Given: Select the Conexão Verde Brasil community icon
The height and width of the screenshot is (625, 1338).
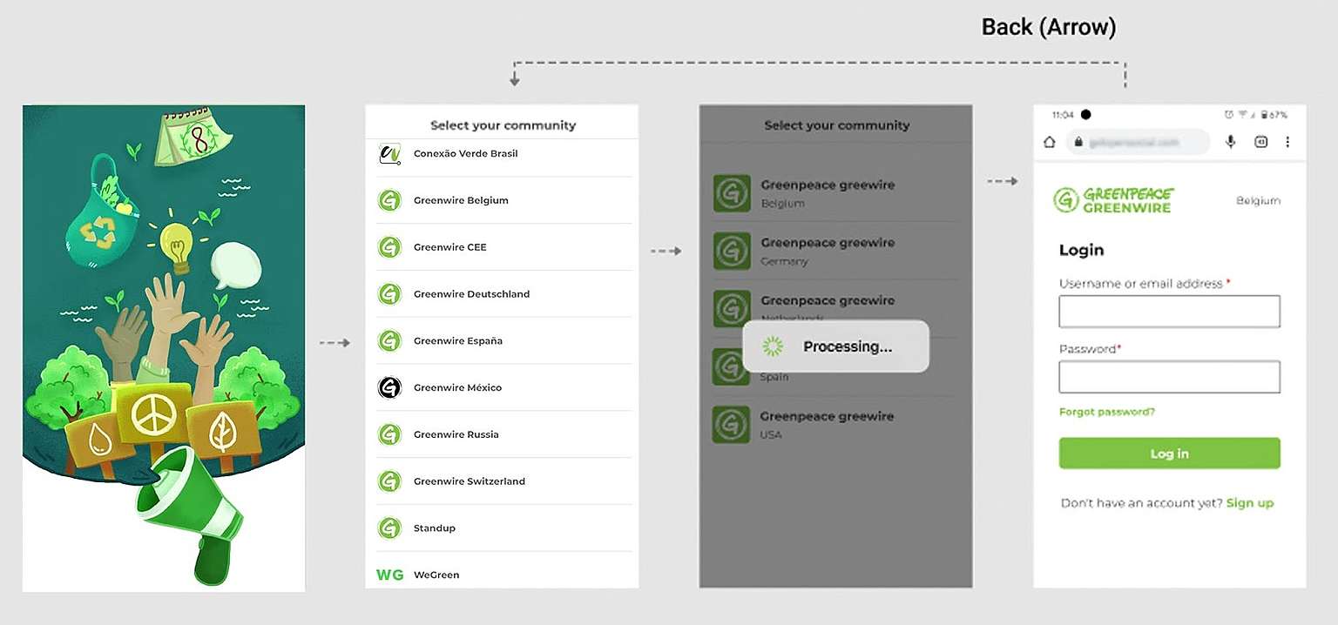Looking at the screenshot, I should click(389, 153).
